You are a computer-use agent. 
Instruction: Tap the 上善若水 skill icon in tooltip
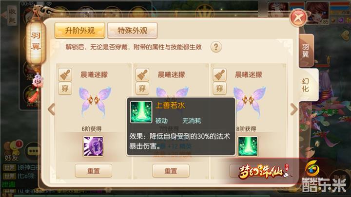pos(141,112)
